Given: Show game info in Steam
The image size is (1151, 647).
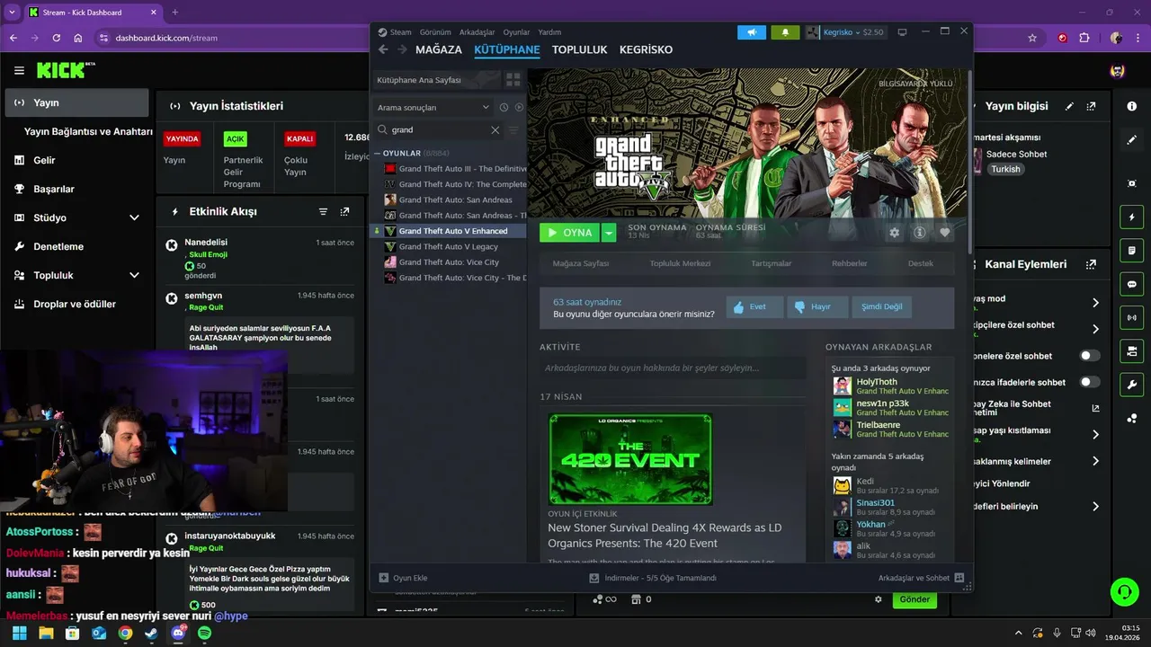Looking at the screenshot, I should pos(919,233).
